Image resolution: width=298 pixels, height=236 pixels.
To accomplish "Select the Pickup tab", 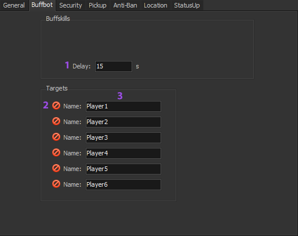I will pos(97,5).
